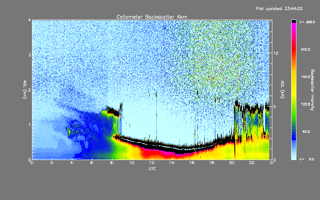Click the black cloud-base layer near 14 UTC
Image resolution: width=320 pixels, height=200 pixels.
click(172, 148)
